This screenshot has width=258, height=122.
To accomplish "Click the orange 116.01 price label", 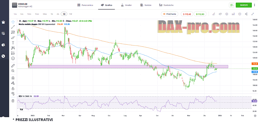I will pos(254,64).
